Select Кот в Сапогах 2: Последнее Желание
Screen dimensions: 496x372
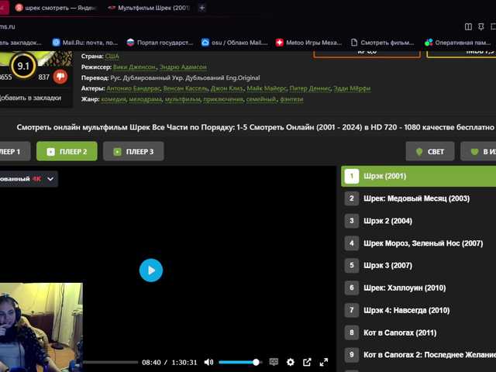pos(418,355)
